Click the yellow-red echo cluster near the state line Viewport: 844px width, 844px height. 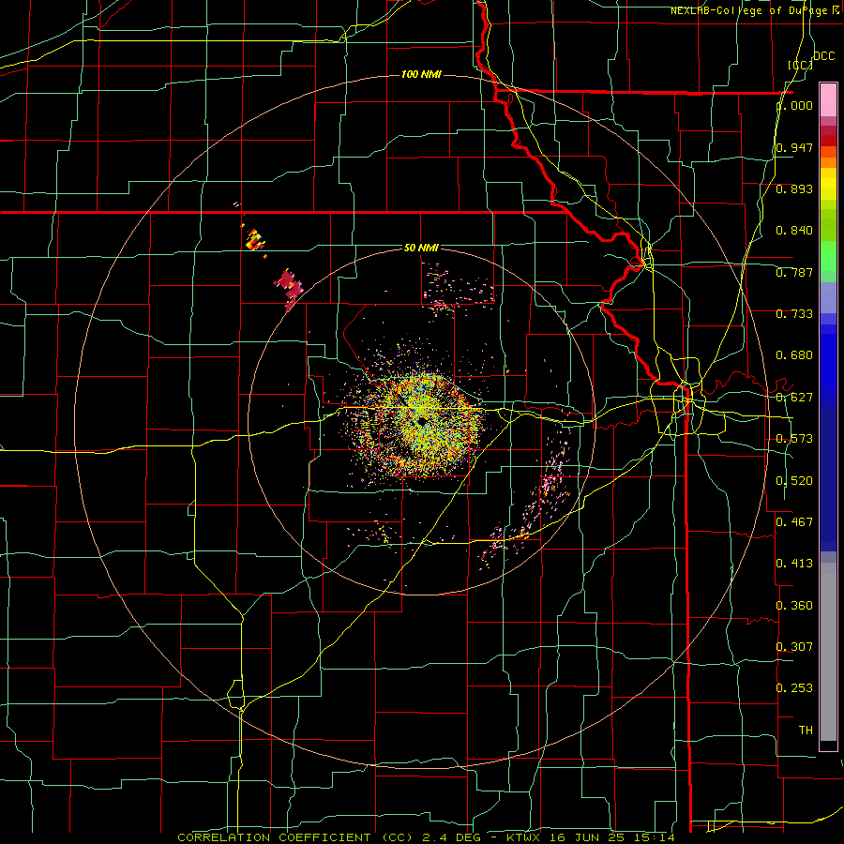tap(255, 239)
